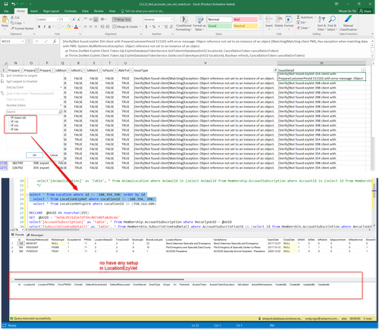Increase the font size
379x330 pixels.
[74, 19]
